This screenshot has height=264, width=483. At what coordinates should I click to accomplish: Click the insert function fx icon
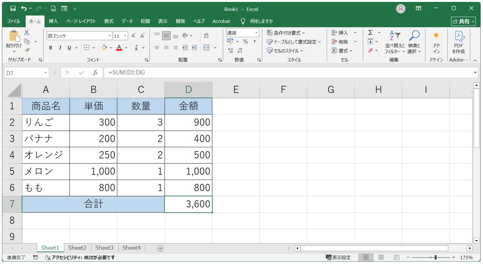(x=95, y=72)
